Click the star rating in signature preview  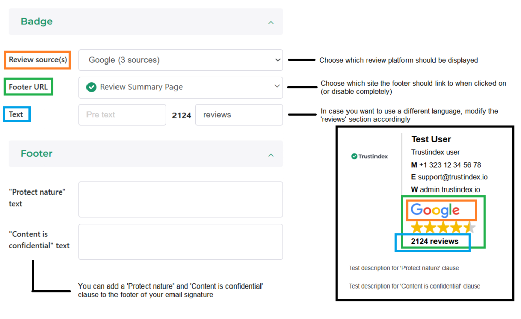pyautogui.click(x=442, y=227)
